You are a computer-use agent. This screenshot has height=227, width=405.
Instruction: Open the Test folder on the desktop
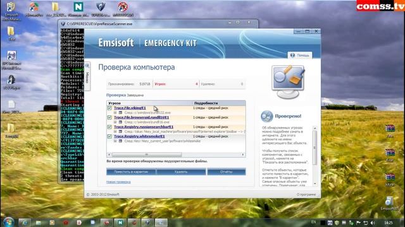(11, 33)
